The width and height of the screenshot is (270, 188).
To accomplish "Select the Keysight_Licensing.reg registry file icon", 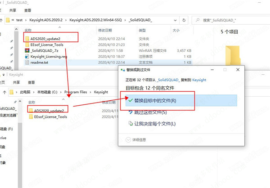I will point(27,57).
